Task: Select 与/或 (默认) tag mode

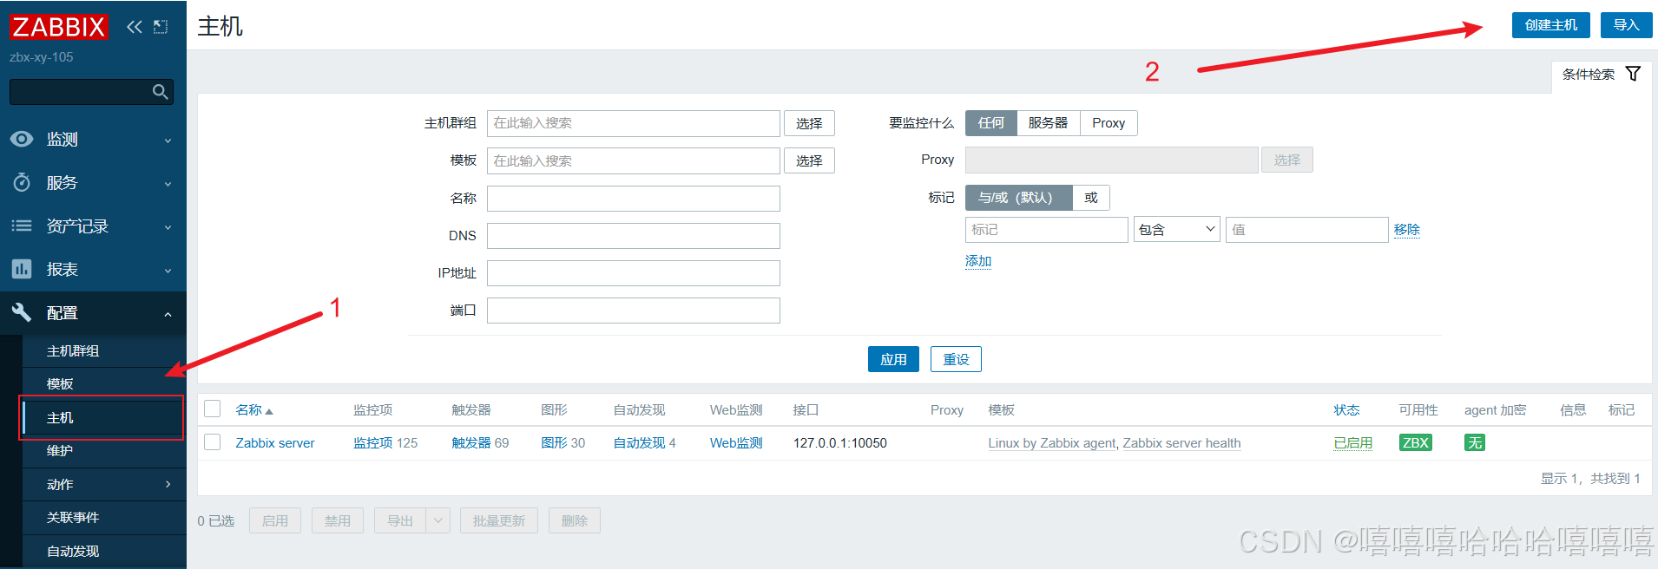Action: tap(1018, 198)
